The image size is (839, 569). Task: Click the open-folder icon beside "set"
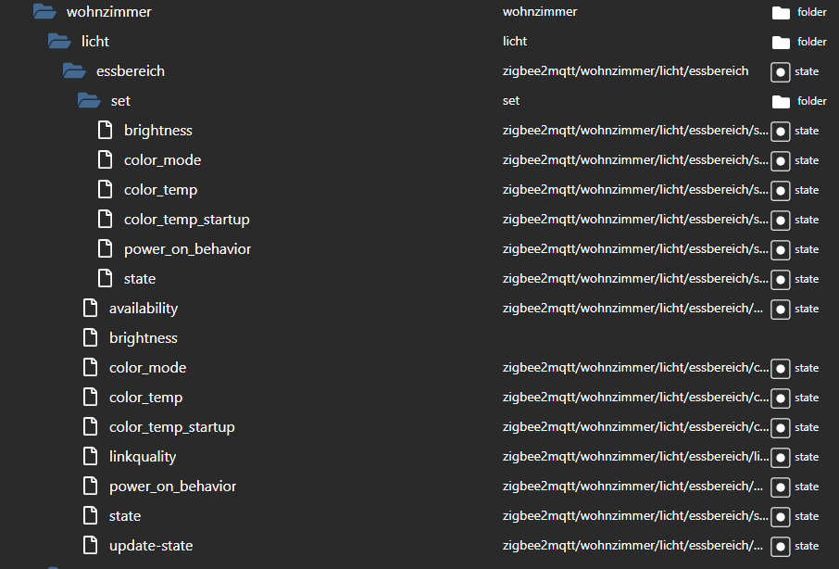pyautogui.click(x=89, y=101)
